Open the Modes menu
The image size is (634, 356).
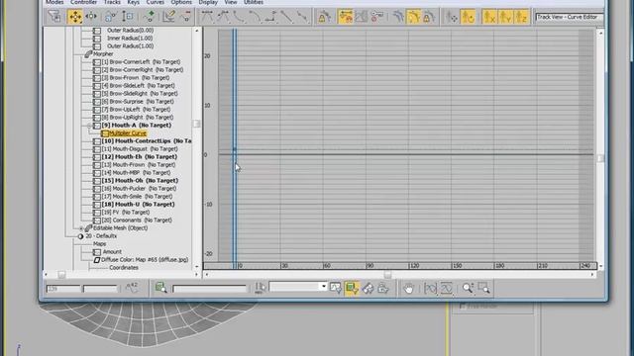tap(54, 2)
